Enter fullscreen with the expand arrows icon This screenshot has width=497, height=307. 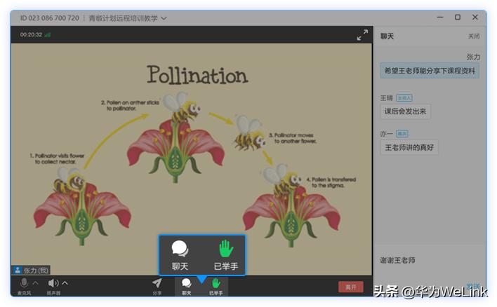pos(362,35)
